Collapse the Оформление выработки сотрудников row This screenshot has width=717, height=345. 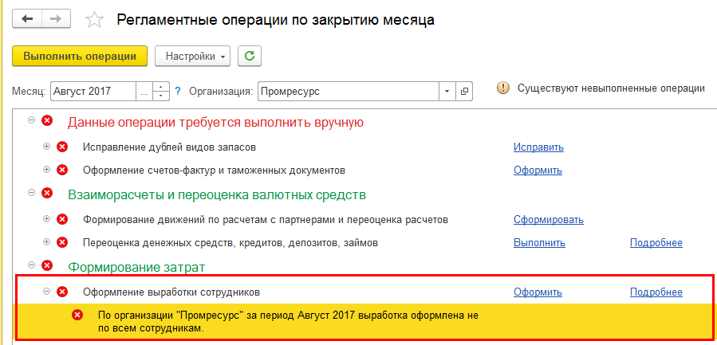pyautogui.click(x=46, y=292)
